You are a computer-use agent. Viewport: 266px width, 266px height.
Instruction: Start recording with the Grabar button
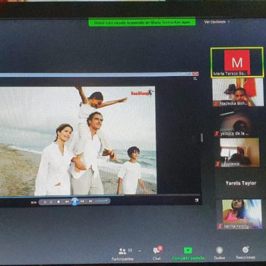[x=219, y=253]
